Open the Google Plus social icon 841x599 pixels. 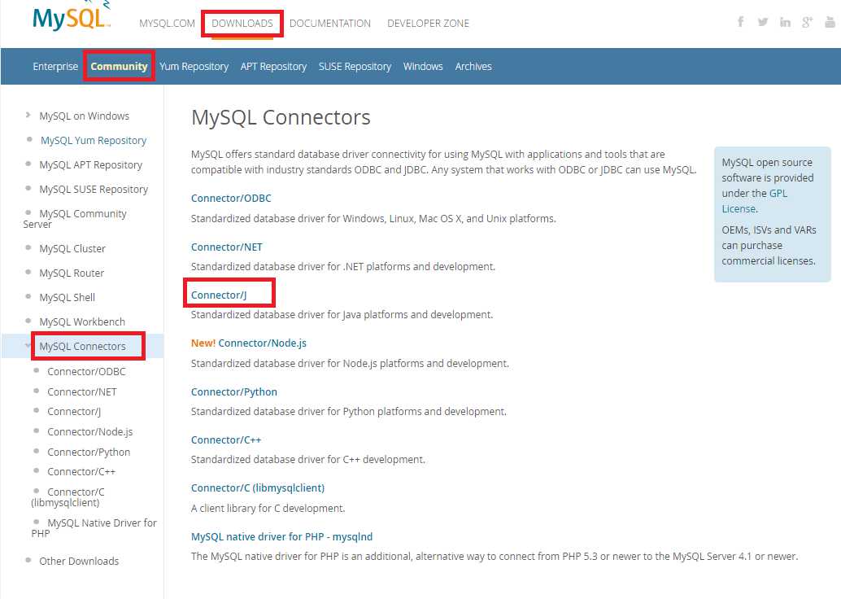pos(807,22)
